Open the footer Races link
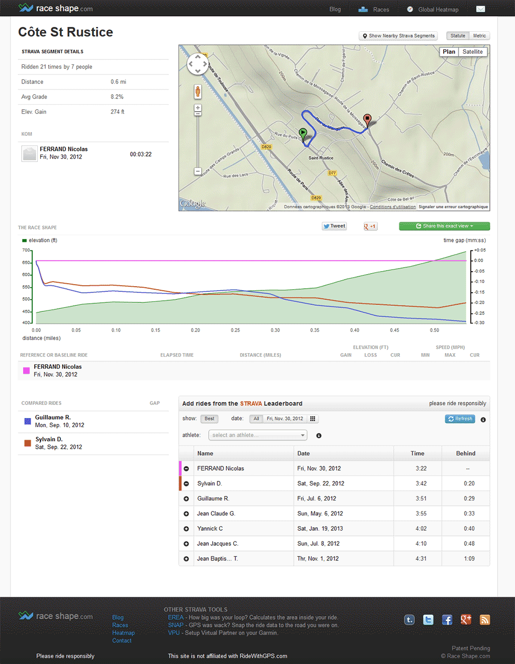The width and height of the screenshot is (515, 664). click(x=120, y=625)
